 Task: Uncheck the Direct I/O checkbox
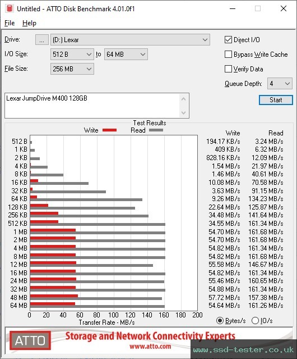[228, 40]
